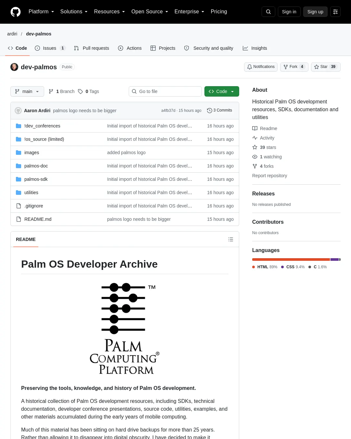Viewport: 351px width, 439px height.
Task: Switch to the Pull requests tab
Action: tap(91, 48)
